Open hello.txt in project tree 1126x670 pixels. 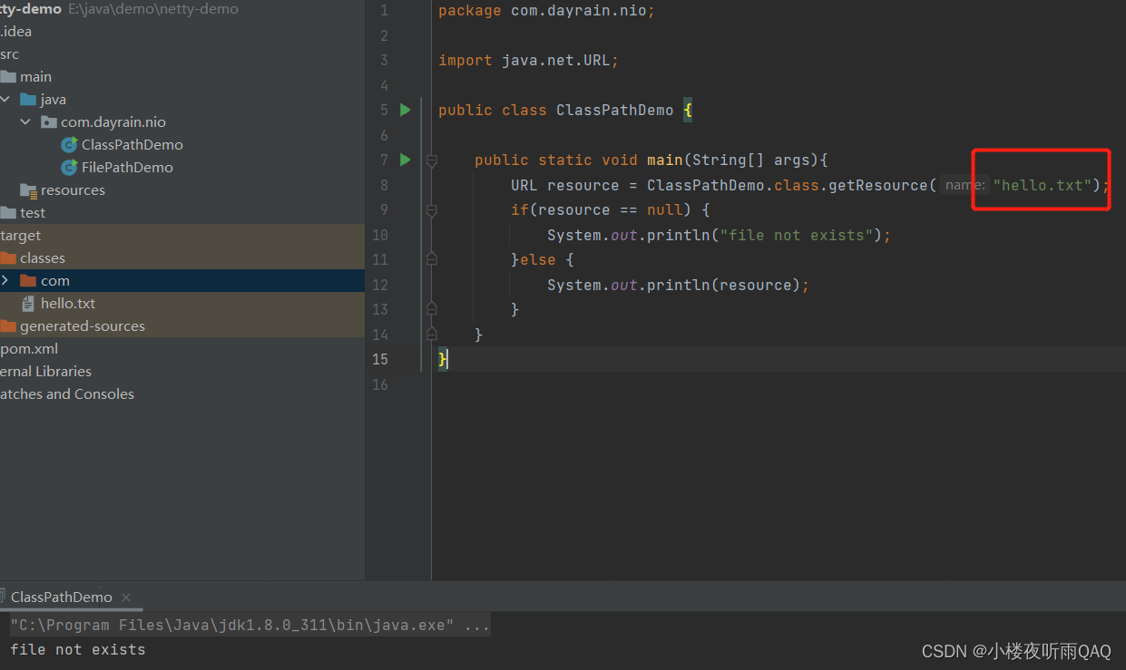(x=68, y=304)
